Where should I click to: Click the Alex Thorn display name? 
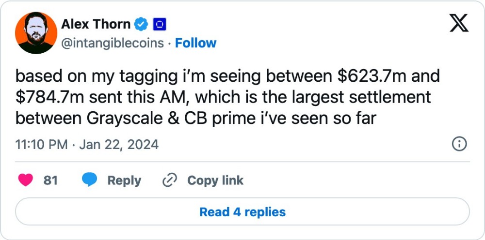pos(96,24)
